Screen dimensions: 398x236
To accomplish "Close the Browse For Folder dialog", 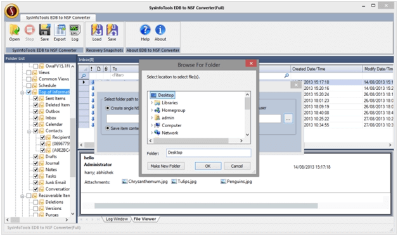I will [251, 63].
